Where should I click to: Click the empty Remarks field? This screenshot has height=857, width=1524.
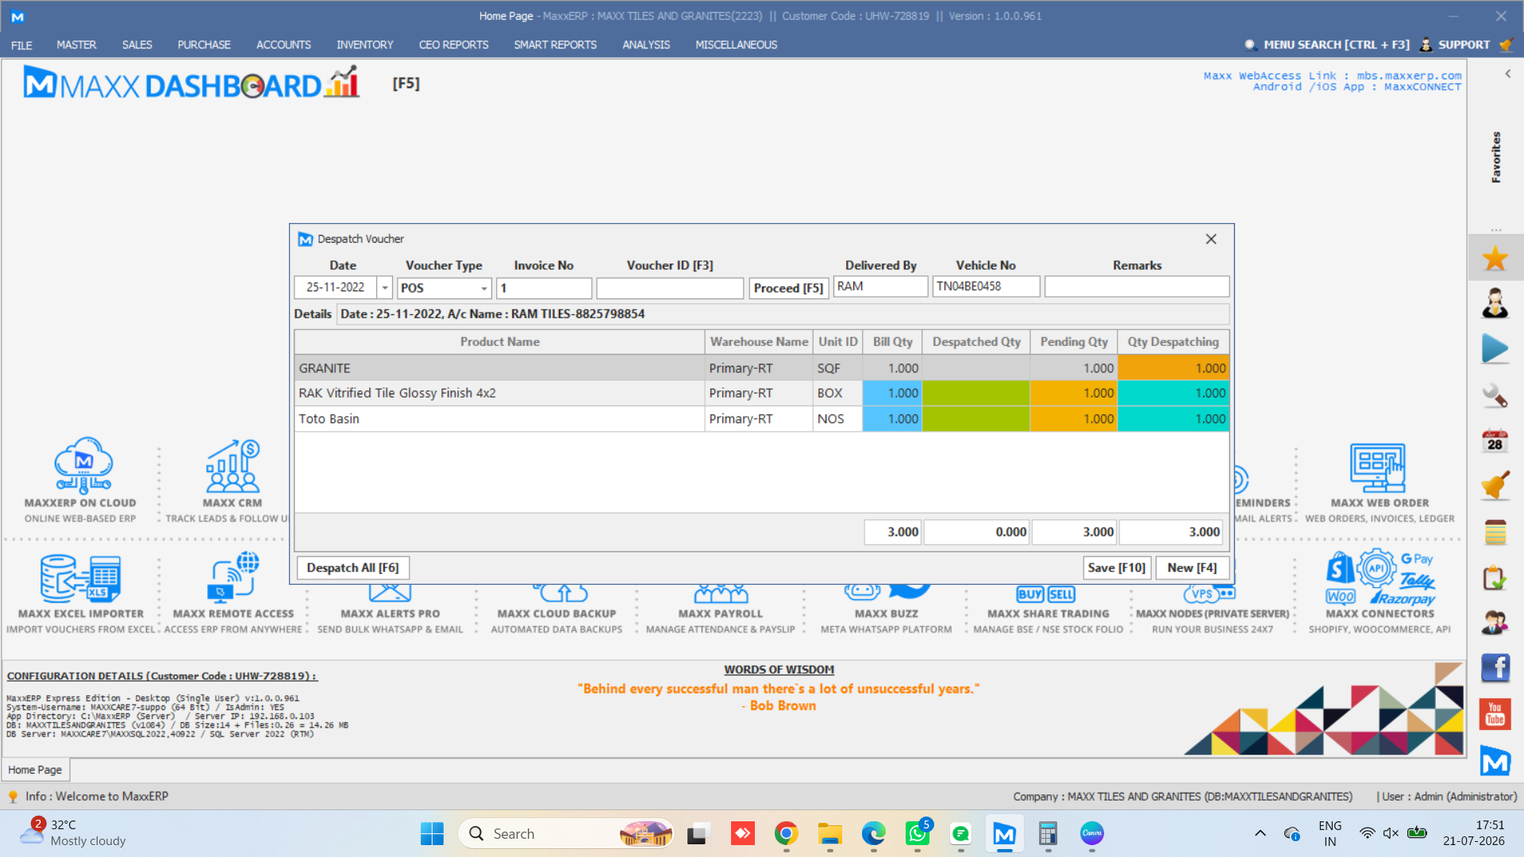pyautogui.click(x=1137, y=286)
